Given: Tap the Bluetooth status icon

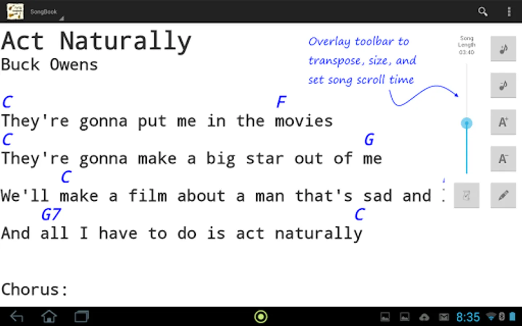Looking at the screenshot, I should 502,317.
